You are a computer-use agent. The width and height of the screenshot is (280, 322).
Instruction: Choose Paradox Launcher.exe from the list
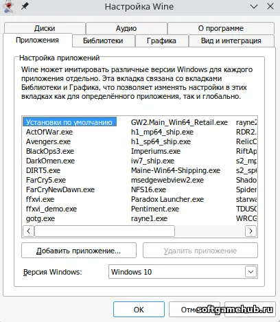coord(167,199)
